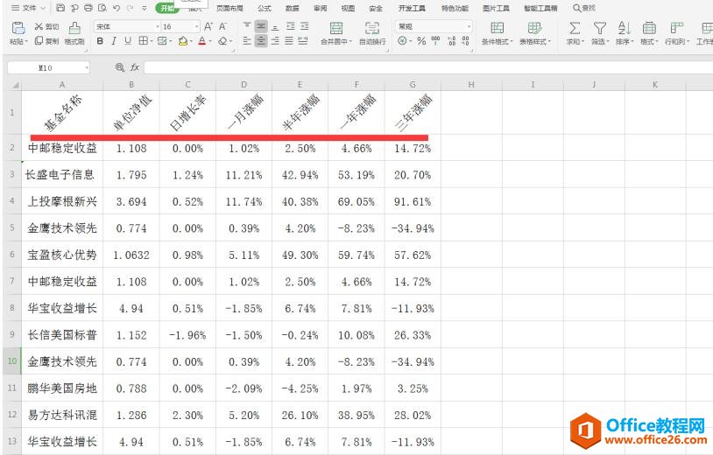Undo the last action
The width and height of the screenshot is (713, 455).
click(116, 8)
